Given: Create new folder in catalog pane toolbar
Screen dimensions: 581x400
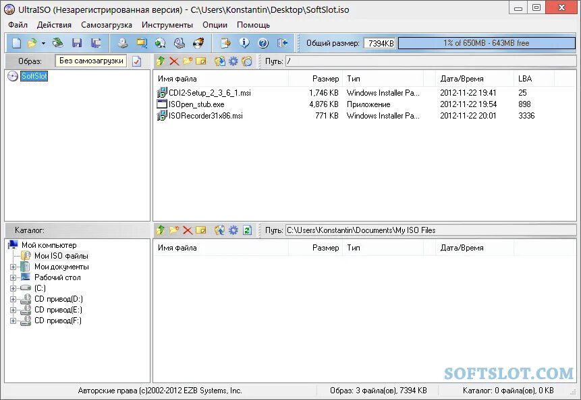Looking at the screenshot, I should pos(174,230).
